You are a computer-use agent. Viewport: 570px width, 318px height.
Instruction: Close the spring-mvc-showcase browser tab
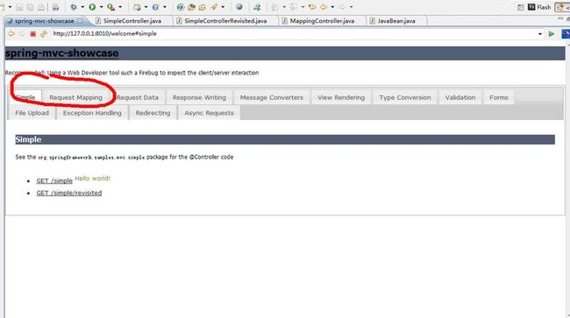(81, 20)
